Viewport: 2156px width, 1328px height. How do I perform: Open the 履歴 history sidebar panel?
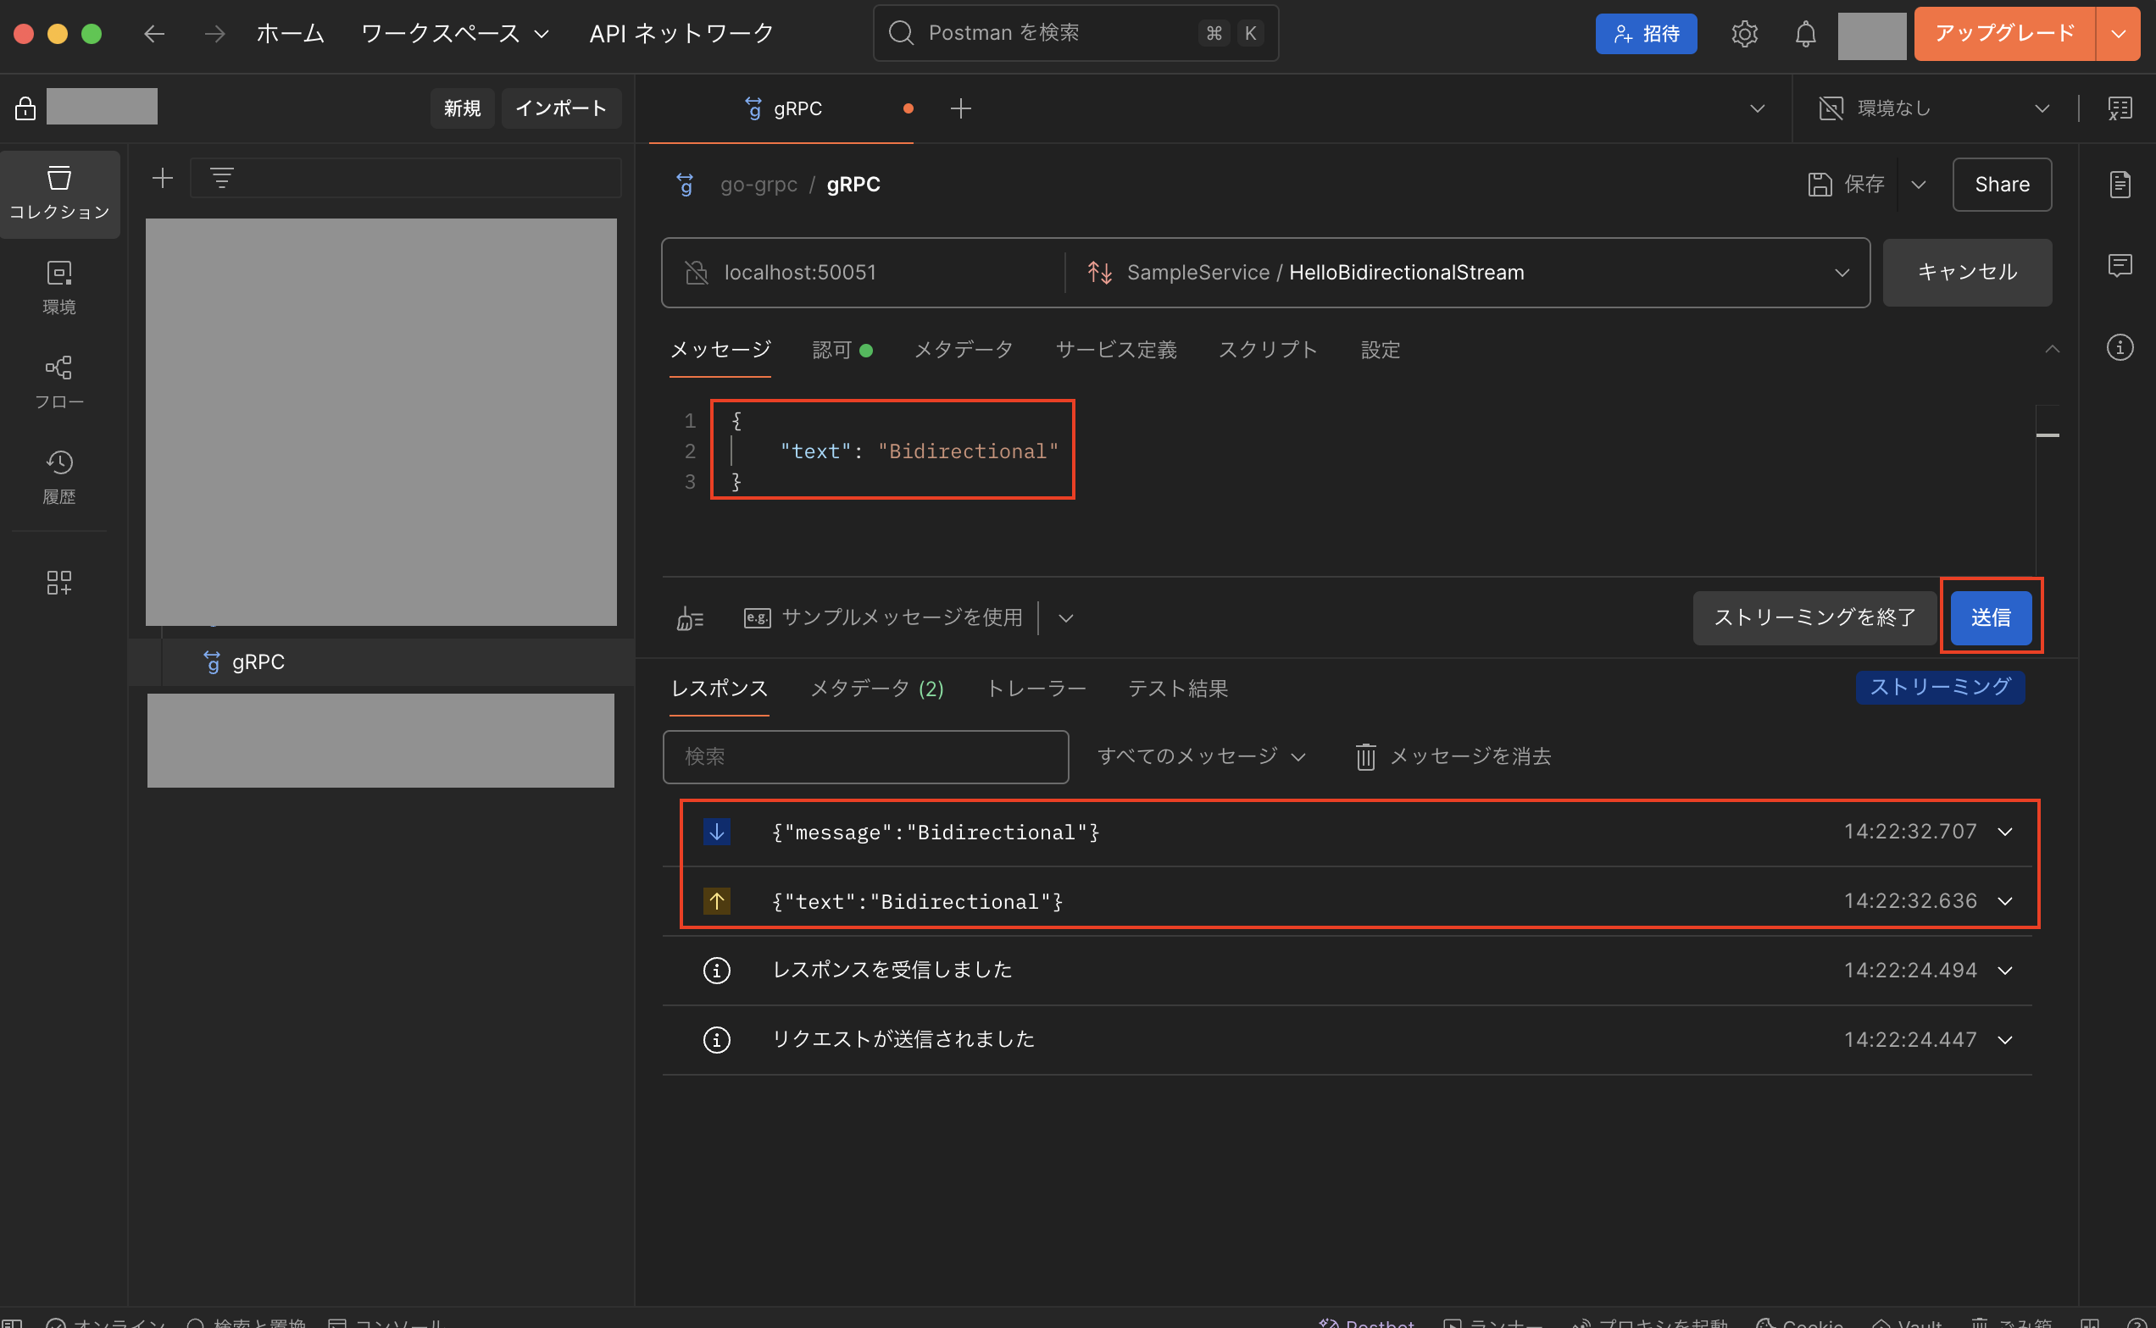pyautogui.click(x=60, y=477)
